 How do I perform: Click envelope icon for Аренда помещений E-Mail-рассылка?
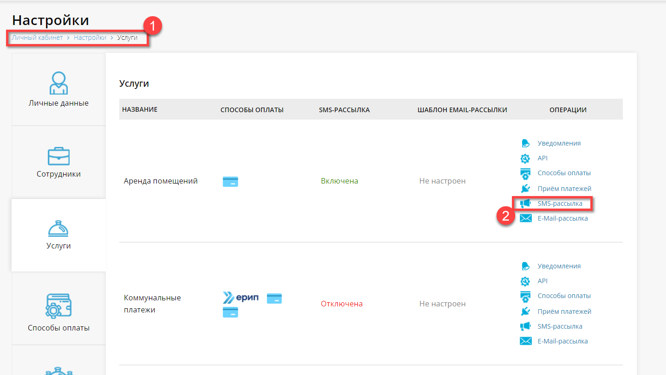(x=525, y=218)
